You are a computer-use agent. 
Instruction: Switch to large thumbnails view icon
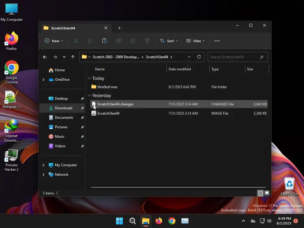pyautogui.click(x=267, y=193)
